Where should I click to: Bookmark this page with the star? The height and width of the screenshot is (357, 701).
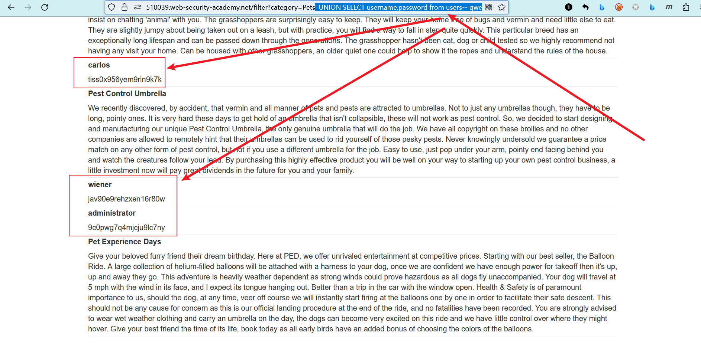click(x=502, y=7)
